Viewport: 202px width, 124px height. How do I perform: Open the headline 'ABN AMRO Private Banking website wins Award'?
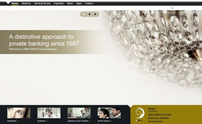(x=160, y=118)
